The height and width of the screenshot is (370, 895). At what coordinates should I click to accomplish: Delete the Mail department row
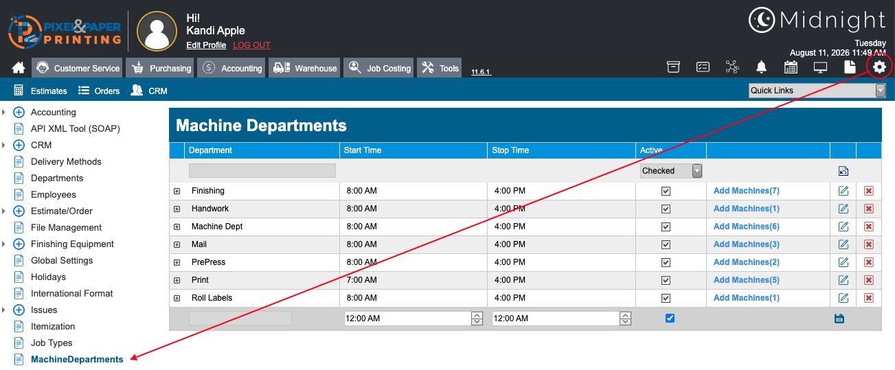coord(869,244)
